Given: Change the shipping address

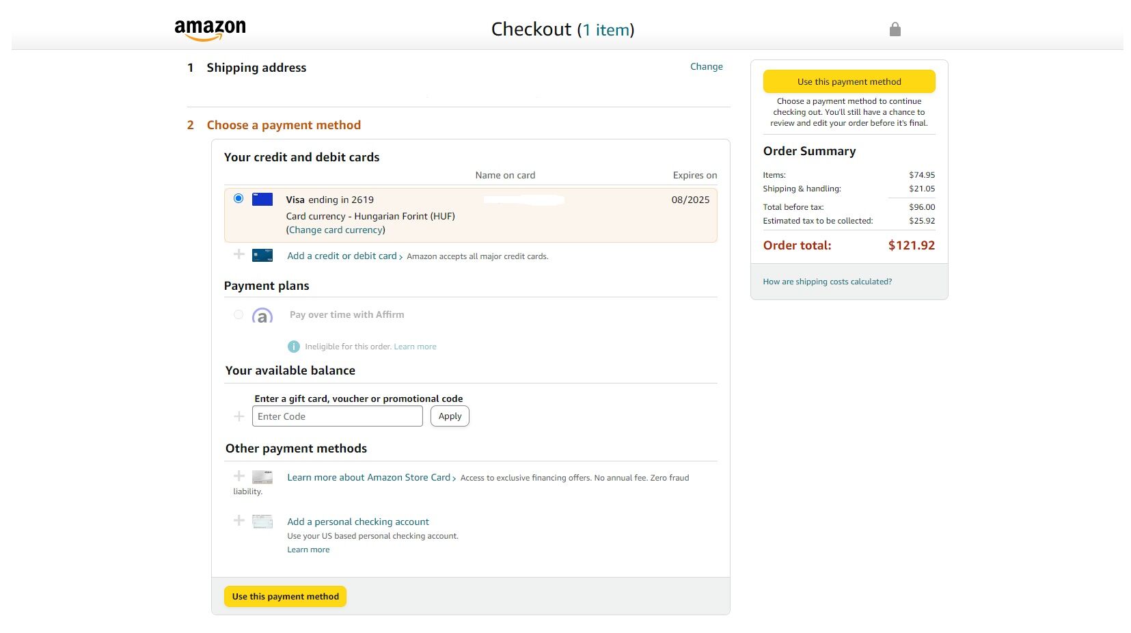Looking at the screenshot, I should pyautogui.click(x=706, y=66).
